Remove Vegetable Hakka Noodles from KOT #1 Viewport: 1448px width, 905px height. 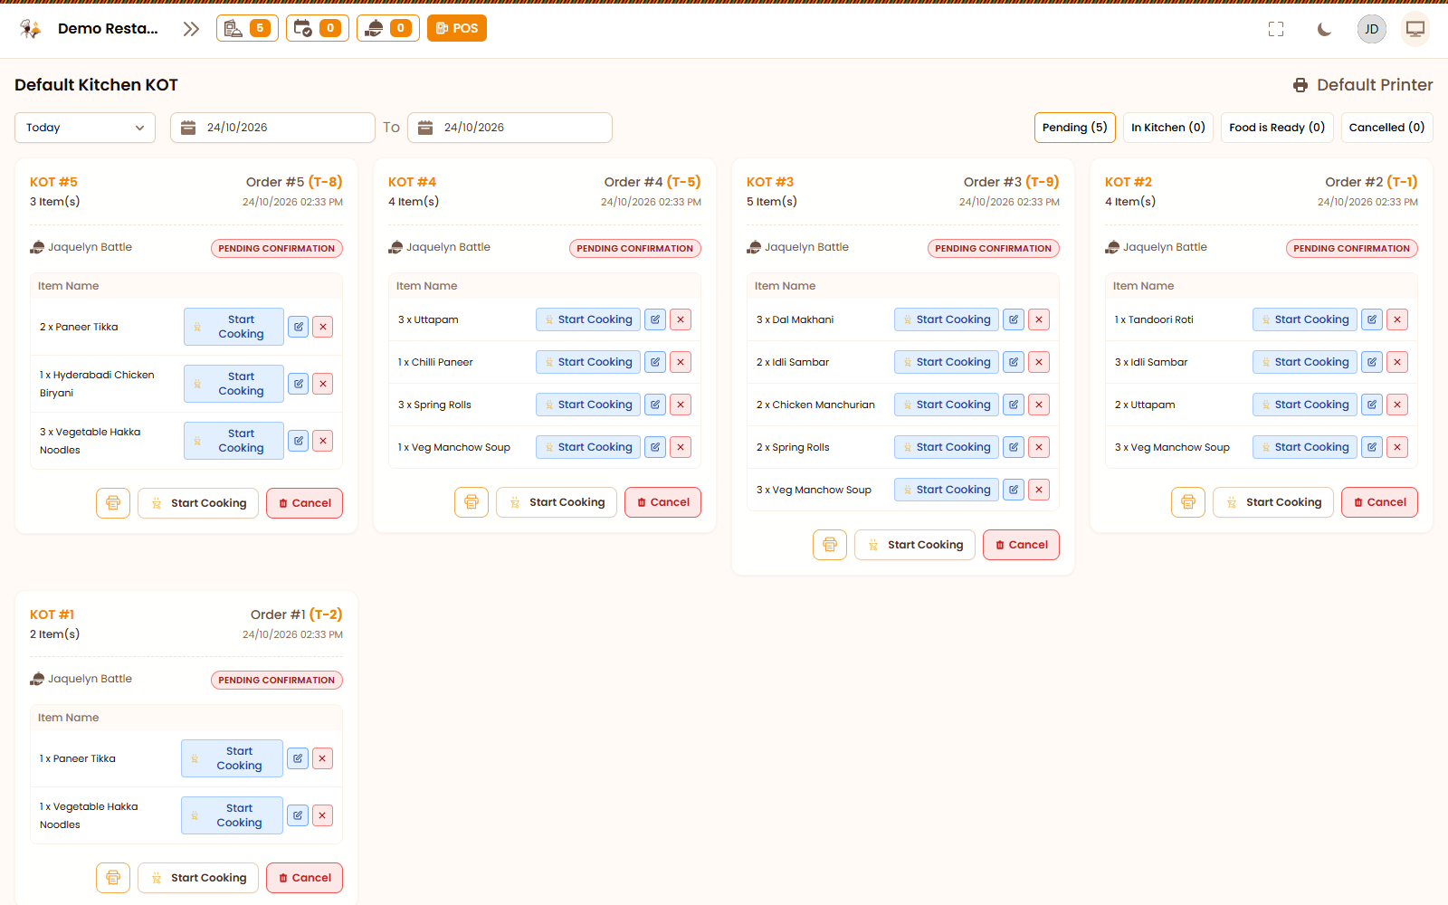coord(322,815)
